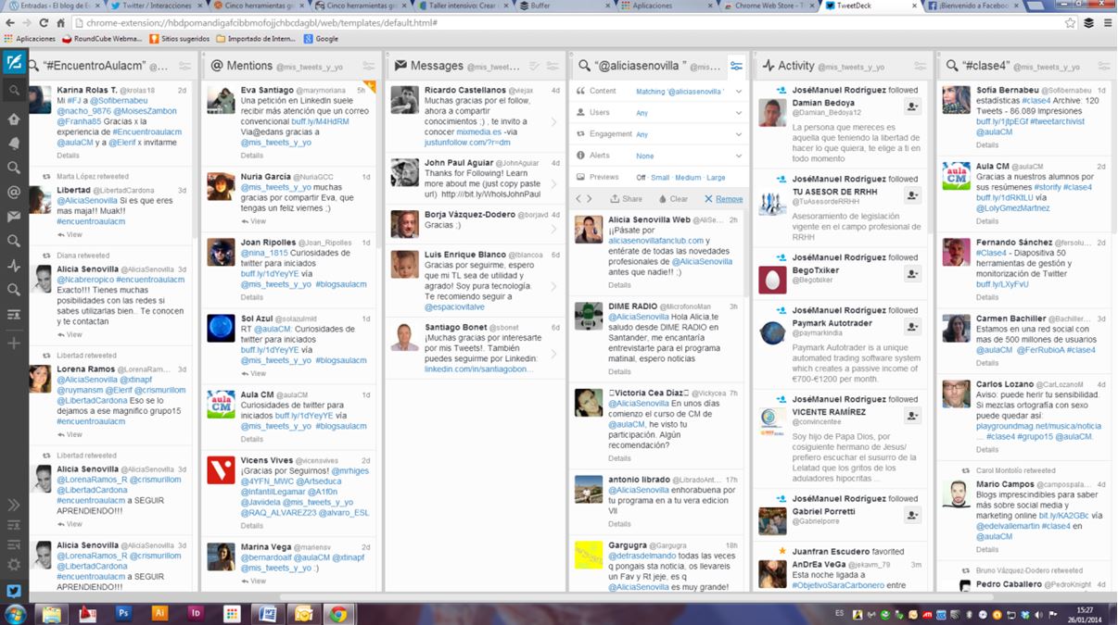The image size is (1118, 625).
Task: Set previews to Large size
Action: coord(716,177)
